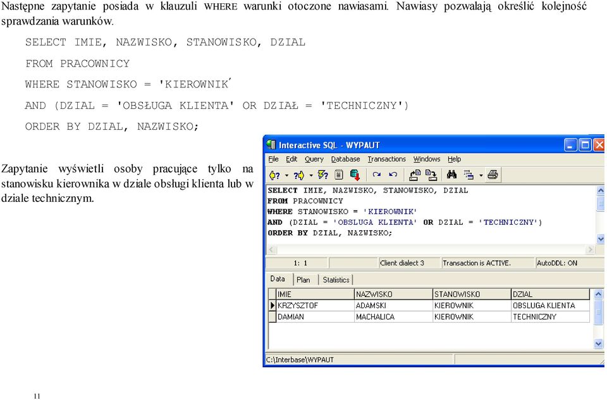This screenshot has height=400, width=607.
Task: Click the C:\Interbase\WYPAUT path in status bar
Action: [300, 359]
